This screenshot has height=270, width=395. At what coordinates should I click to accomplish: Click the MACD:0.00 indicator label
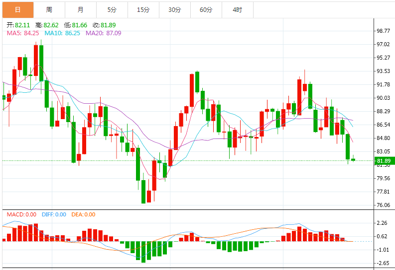click(21, 214)
